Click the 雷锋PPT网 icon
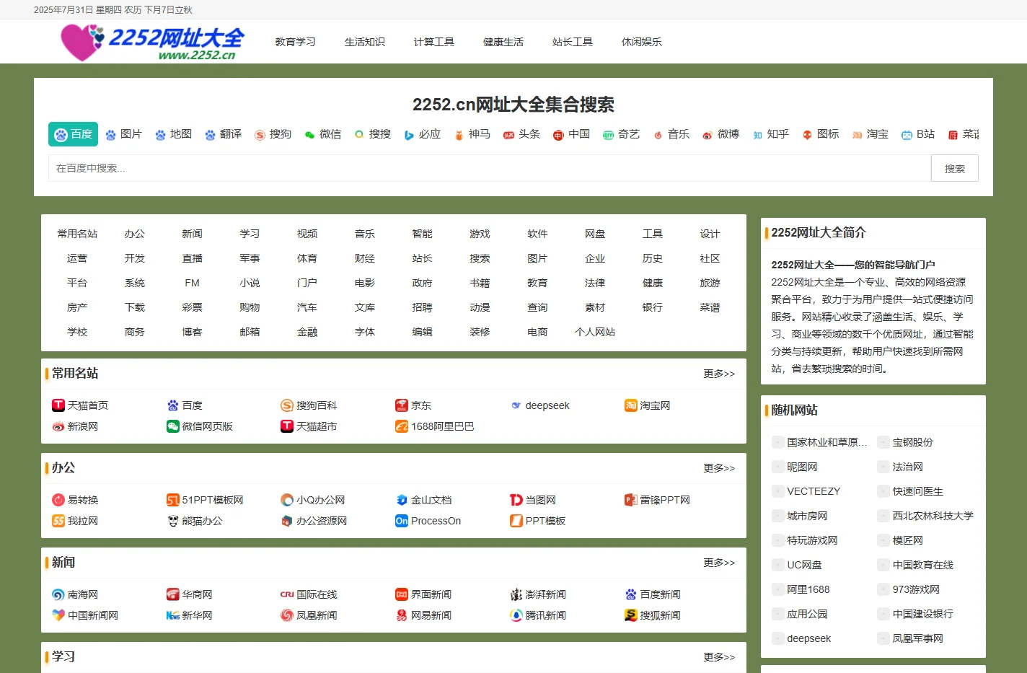1027x673 pixels. pyautogui.click(x=631, y=500)
